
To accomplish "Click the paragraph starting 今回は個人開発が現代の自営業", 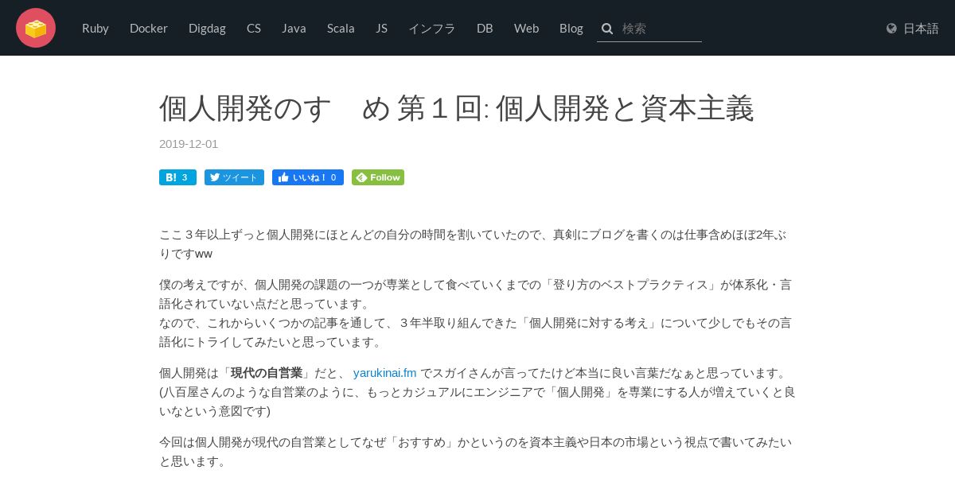I will click(x=477, y=451).
